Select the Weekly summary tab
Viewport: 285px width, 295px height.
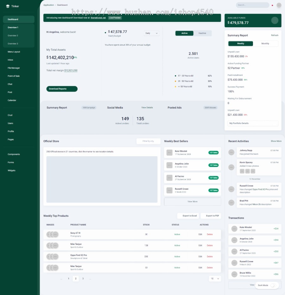pyautogui.click(x=241, y=44)
